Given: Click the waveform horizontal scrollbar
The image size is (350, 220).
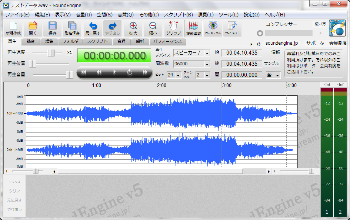Looking at the screenshot, I should 150,171.
